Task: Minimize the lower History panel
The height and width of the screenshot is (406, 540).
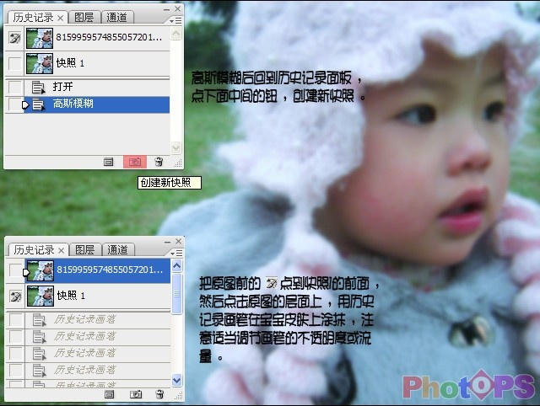Action: [x=167, y=242]
